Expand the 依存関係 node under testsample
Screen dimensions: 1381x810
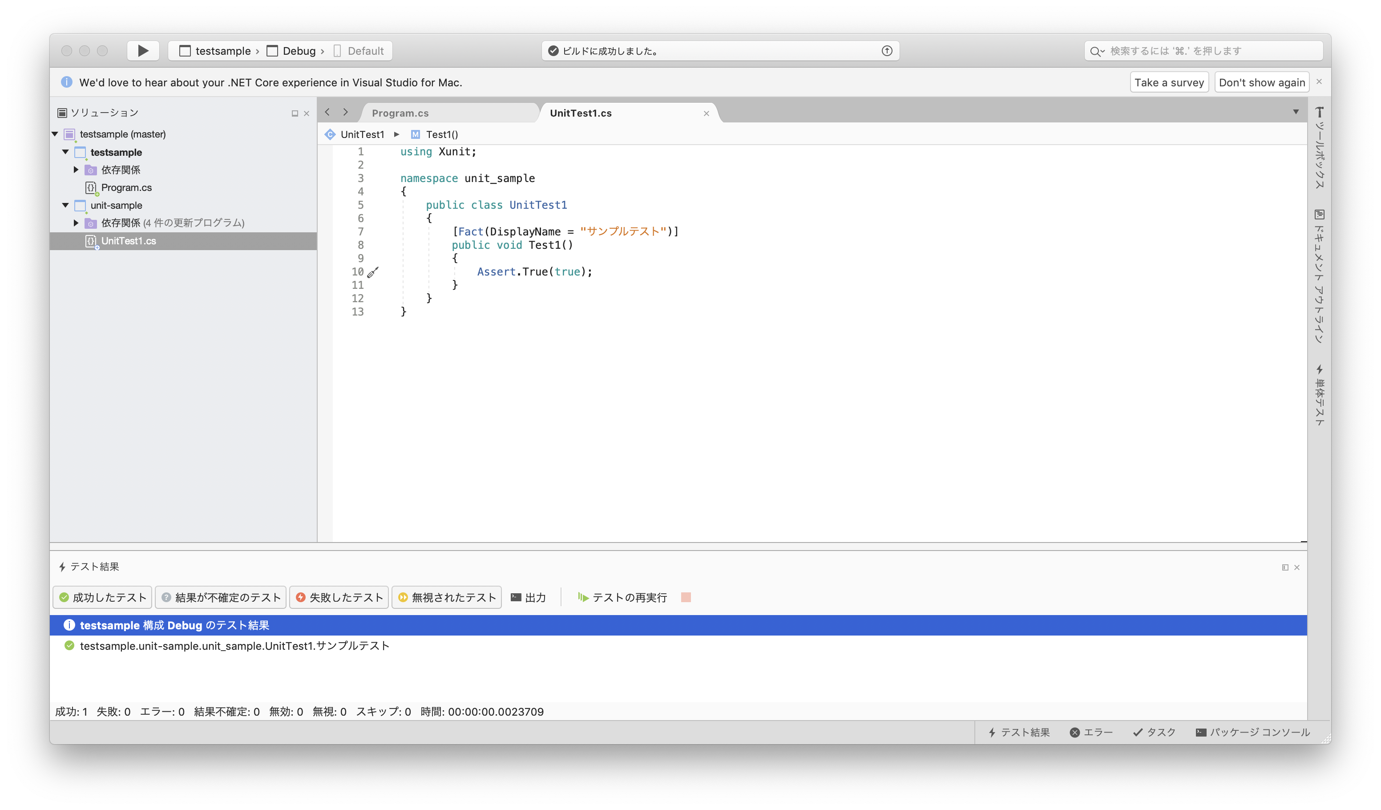click(77, 169)
